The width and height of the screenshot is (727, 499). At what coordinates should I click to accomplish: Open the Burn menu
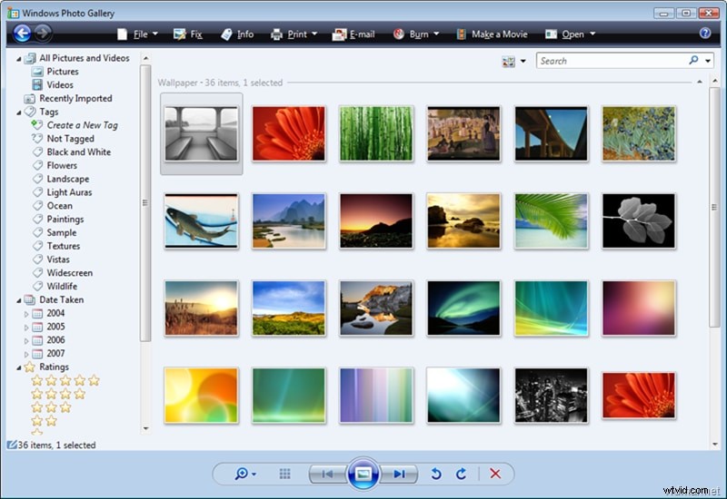coord(415,34)
